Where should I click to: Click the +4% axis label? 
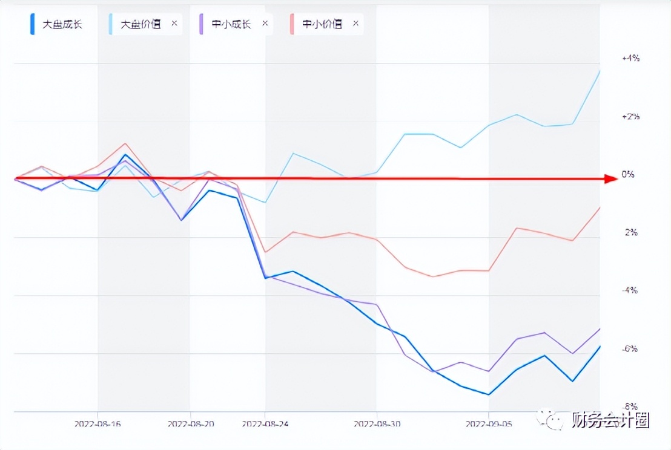coord(630,58)
